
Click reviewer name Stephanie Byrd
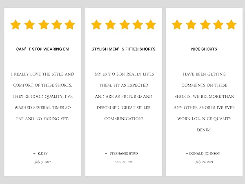pos(124,153)
